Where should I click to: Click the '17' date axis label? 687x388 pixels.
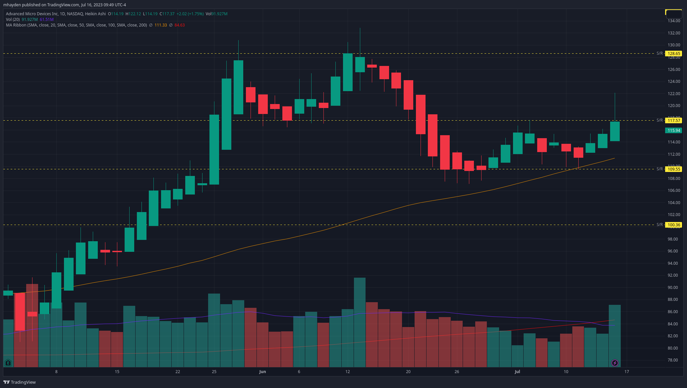tap(627, 372)
